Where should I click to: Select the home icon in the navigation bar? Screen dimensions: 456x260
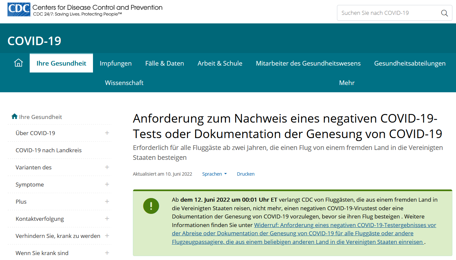[18, 63]
